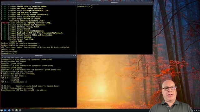The width and height of the screenshot is (200, 112).
Task: Click the blue browser icon in taskbar
Action: (9, 110)
